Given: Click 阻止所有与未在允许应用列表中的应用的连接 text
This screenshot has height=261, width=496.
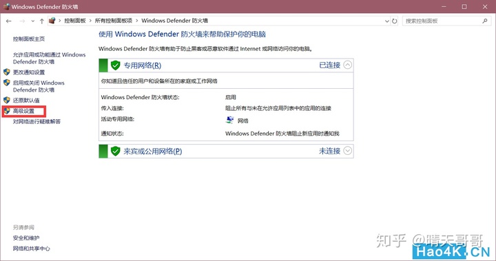Looking at the screenshot, I should pos(278,108).
